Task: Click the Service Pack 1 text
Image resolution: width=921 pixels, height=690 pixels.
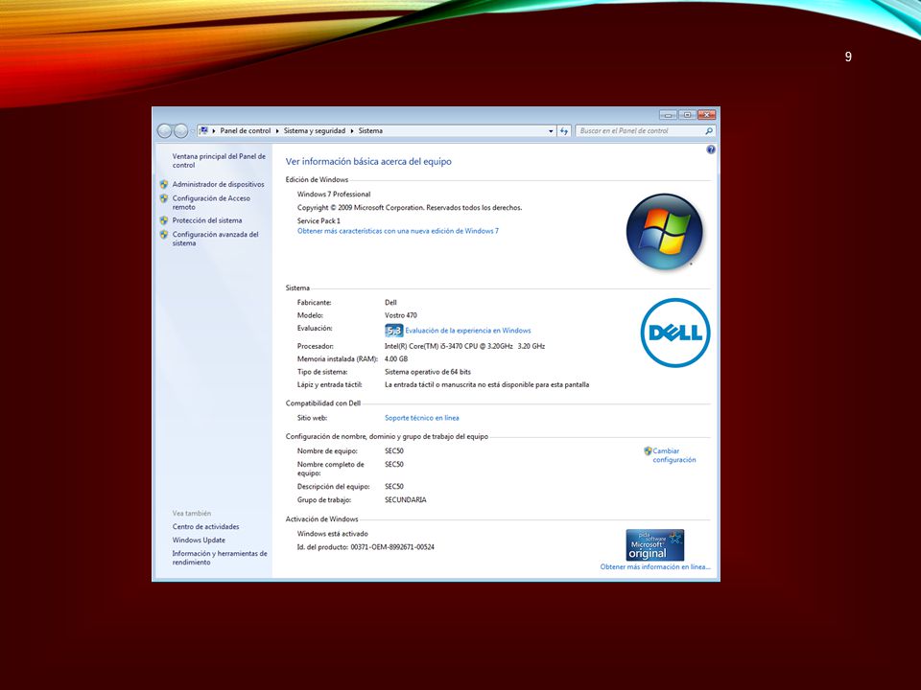Action: (x=319, y=221)
